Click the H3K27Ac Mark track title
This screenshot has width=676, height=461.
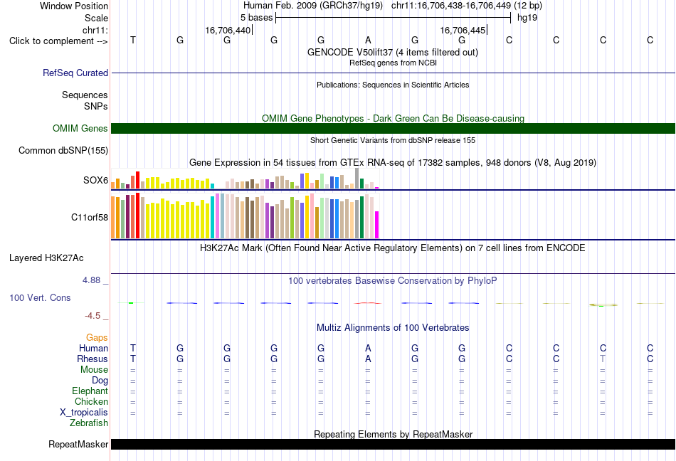coord(393,248)
